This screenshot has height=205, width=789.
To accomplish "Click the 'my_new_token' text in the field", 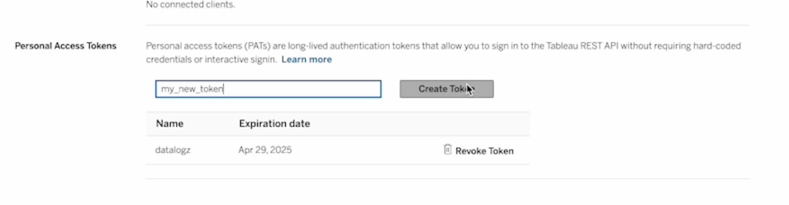I will point(192,89).
